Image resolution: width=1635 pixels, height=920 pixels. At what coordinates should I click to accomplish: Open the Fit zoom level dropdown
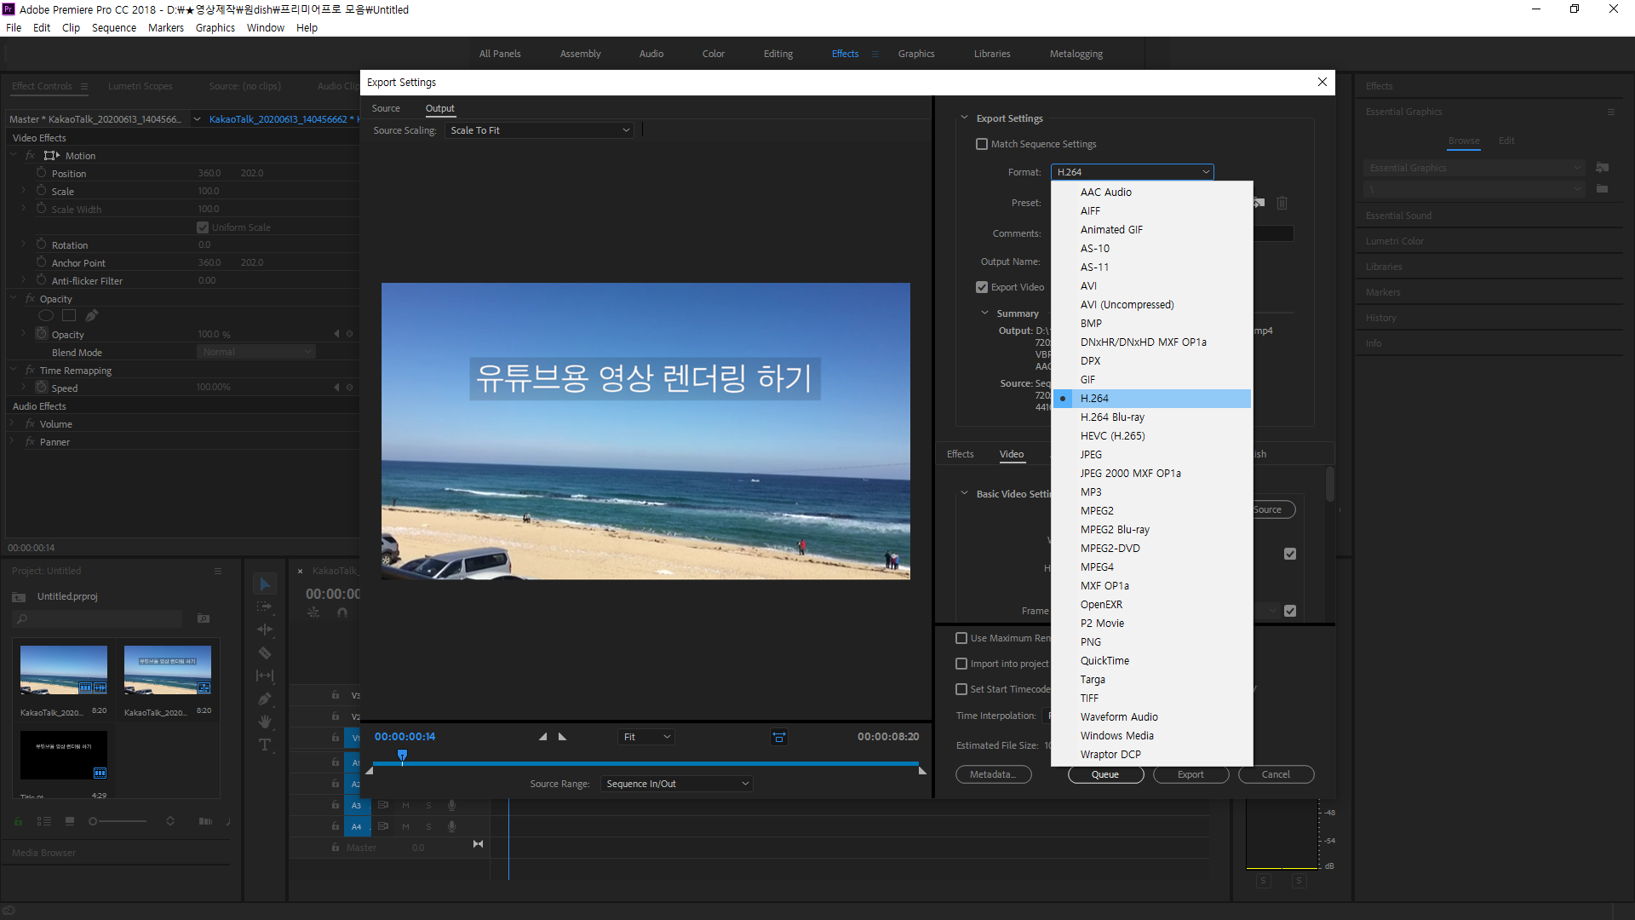click(646, 737)
